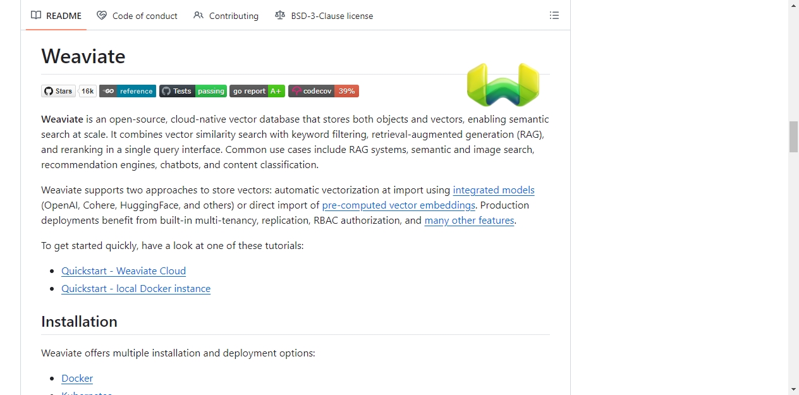Switch to the README tab

click(56, 16)
